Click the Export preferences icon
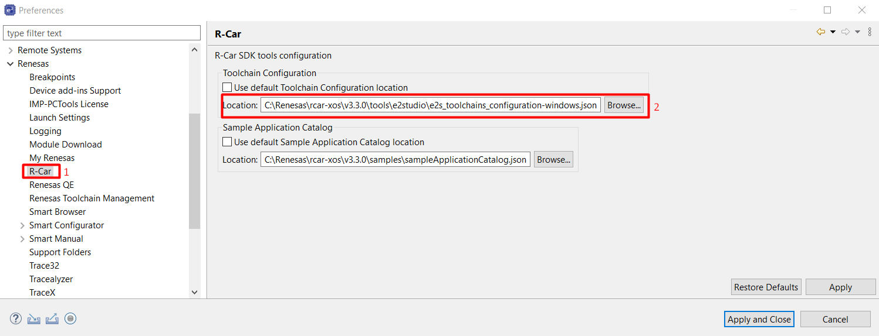 pyautogui.click(x=52, y=318)
